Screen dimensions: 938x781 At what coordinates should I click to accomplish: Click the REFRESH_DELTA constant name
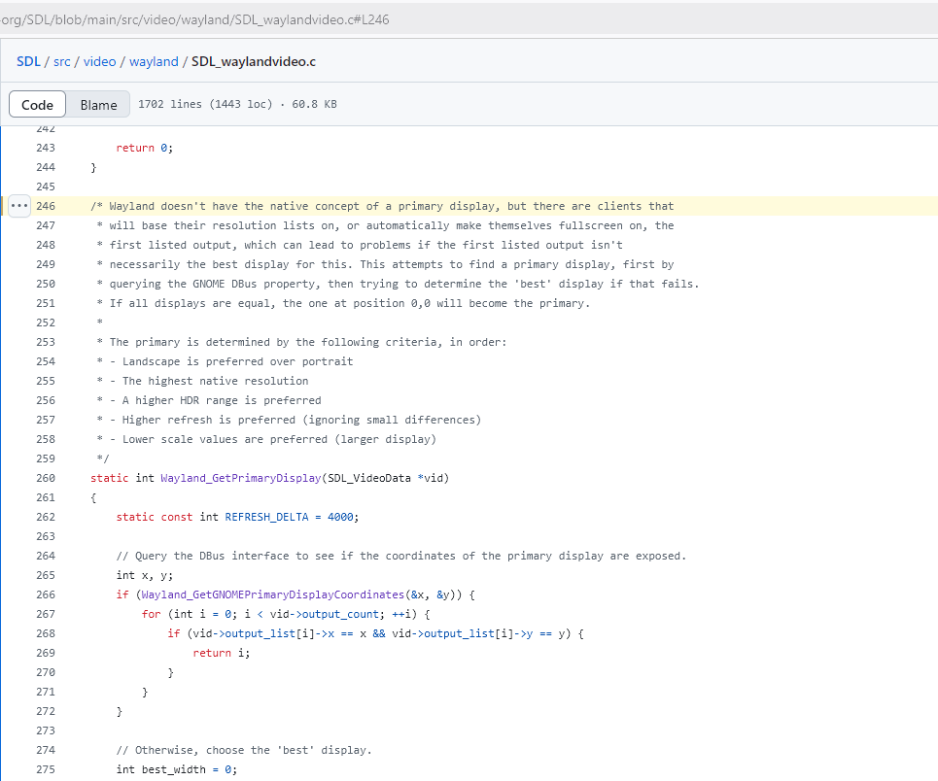(x=266, y=518)
